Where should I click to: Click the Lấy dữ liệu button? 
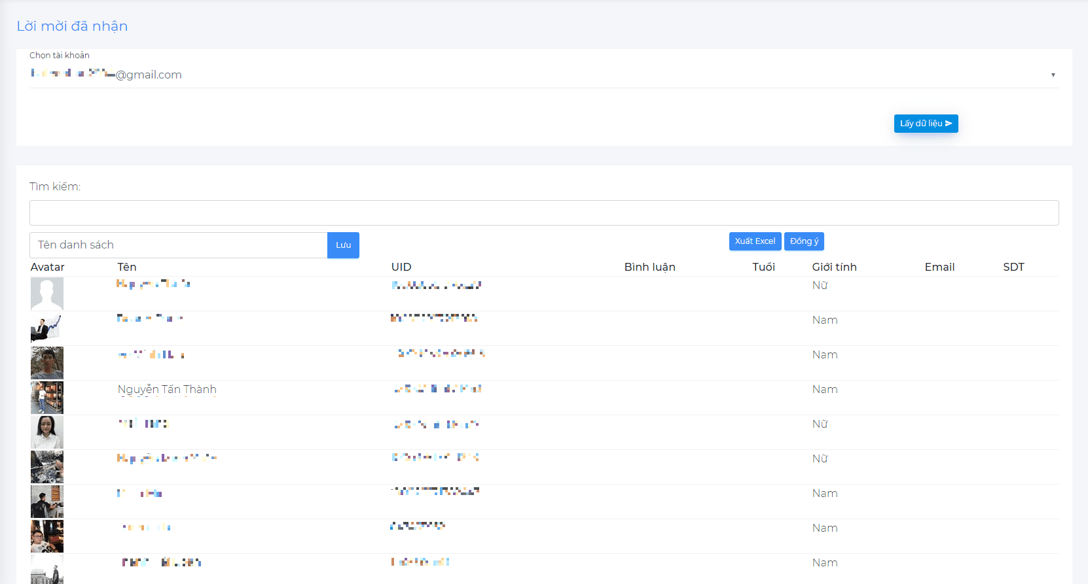(925, 124)
